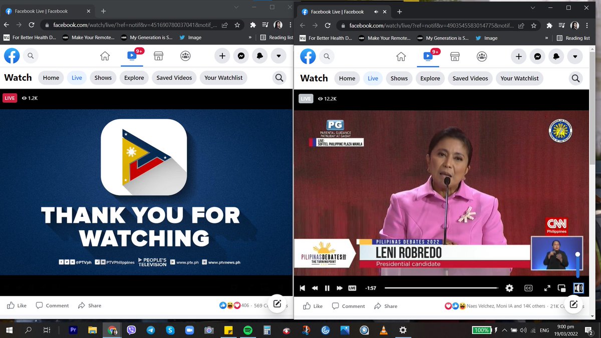This screenshot has height=338, width=601.
Task: Open Create plus menu in right window
Action: [518, 57]
